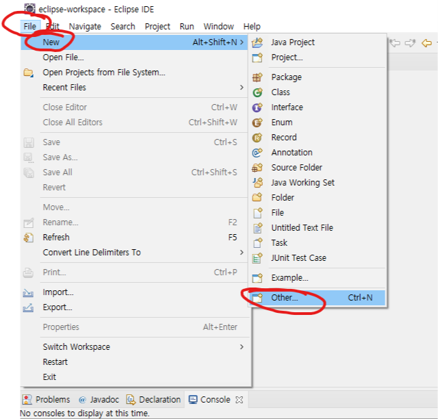Open the File menu
The width and height of the screenshot is (438, 419).
pos(30,26)
